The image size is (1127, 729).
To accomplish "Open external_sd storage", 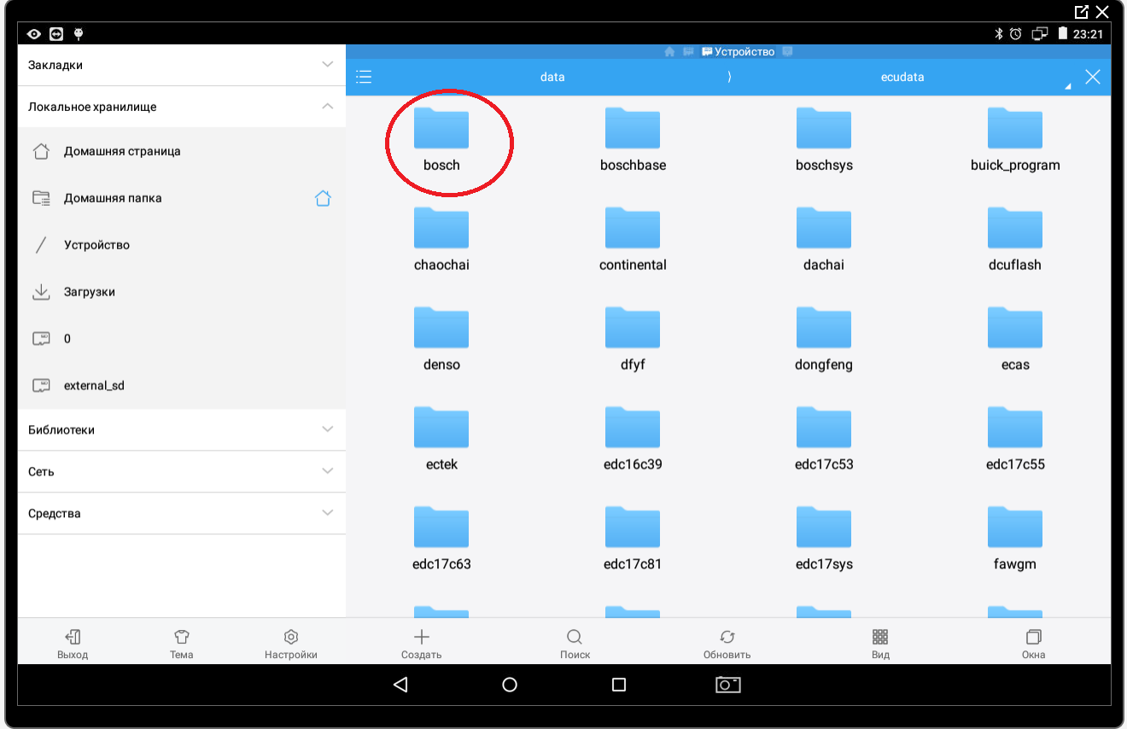I will pos(182,386).
